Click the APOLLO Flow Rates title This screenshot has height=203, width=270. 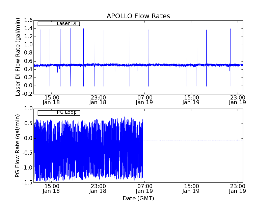tap(138, 16)
